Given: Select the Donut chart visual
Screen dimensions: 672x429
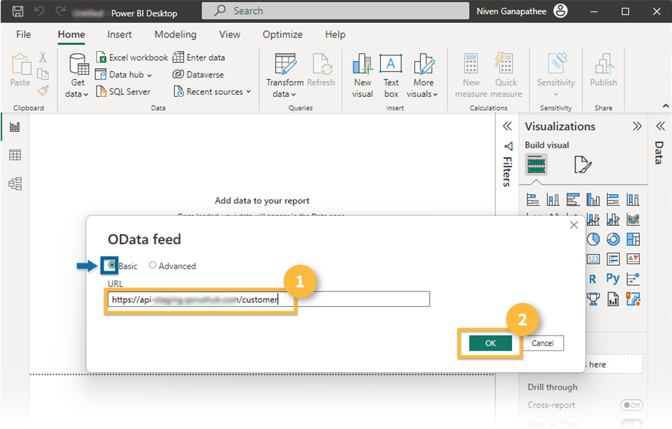Looking at the screenshot, I should point(613,239).
